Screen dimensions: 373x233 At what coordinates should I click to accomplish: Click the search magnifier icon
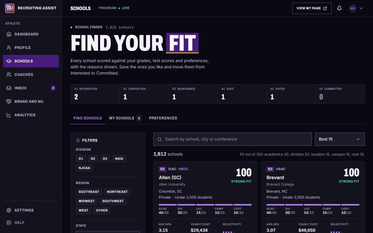[160, 139]
